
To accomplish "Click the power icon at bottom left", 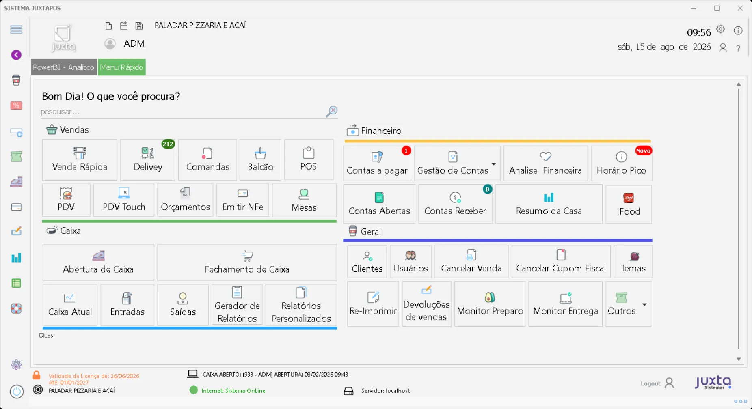I will (x=17, y=391).
